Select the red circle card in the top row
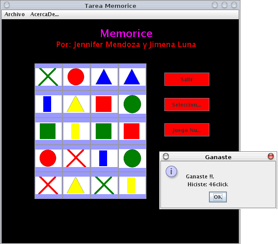 click(76, 77)
